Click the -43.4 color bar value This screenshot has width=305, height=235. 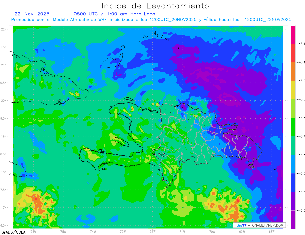click(x=301, y=136)
